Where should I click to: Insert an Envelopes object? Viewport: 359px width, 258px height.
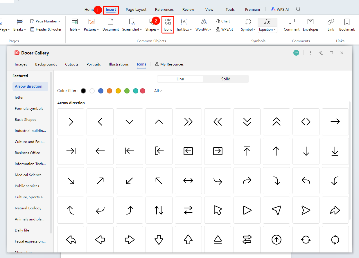click(310, 25)
